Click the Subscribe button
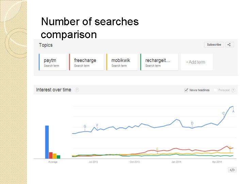This screenshot has width=245, height=184. (x=214, y=45)
